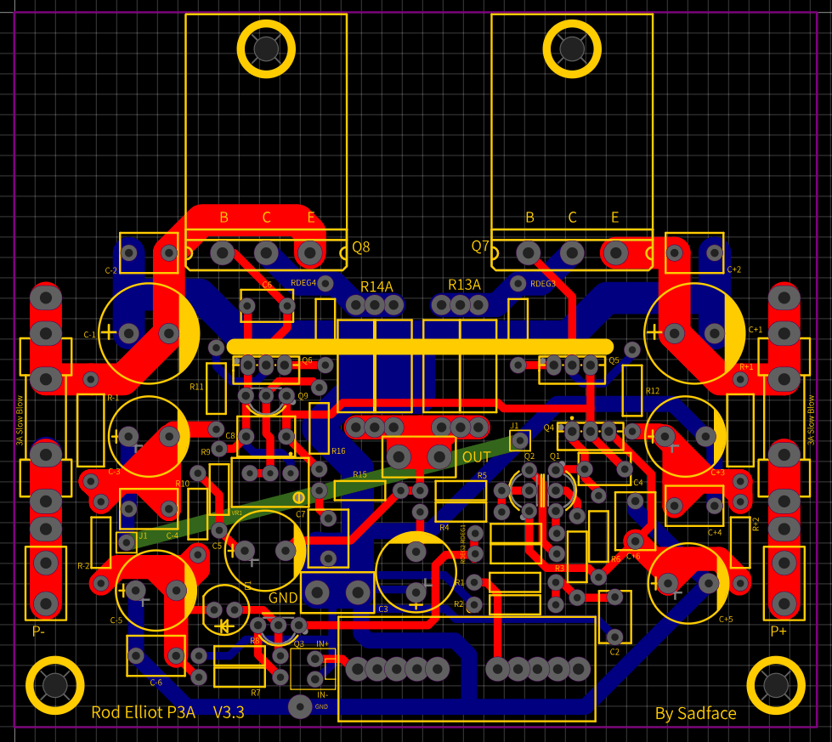This screenshot has width=832, height=742.
Task: Select the R-2 resistor label
Action: (83, 566)
